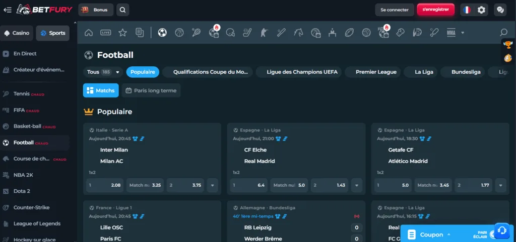516x242 pixels.
Task: Expand more sports with the arrow after MMA
Action: point(463,33)
